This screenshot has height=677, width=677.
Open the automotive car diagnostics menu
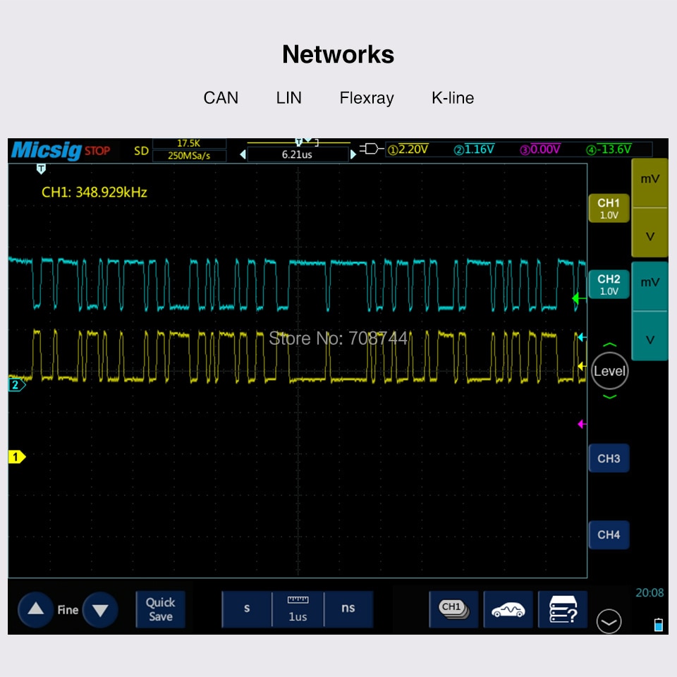coord(508,609)
